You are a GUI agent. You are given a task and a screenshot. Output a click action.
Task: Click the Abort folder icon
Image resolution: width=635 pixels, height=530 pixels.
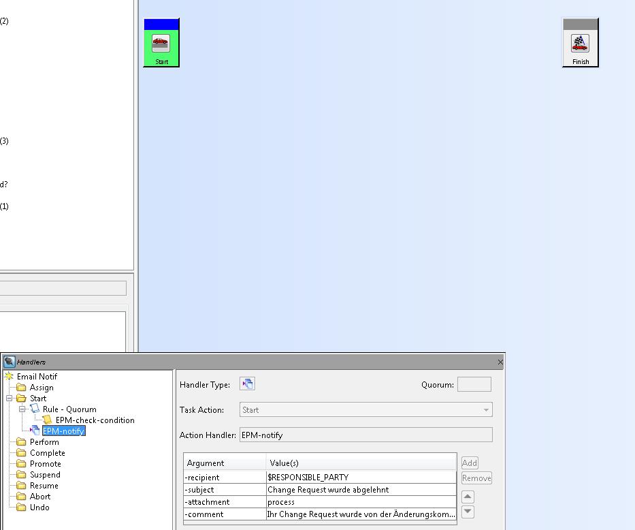pyautogui.click(x=21, y=497)
